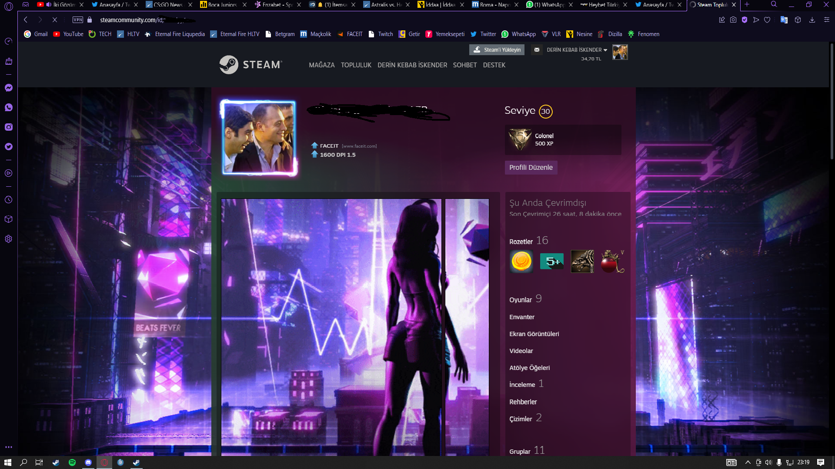Open DERİN KEBAB İSKENDER profile menu

coord(412,65)
